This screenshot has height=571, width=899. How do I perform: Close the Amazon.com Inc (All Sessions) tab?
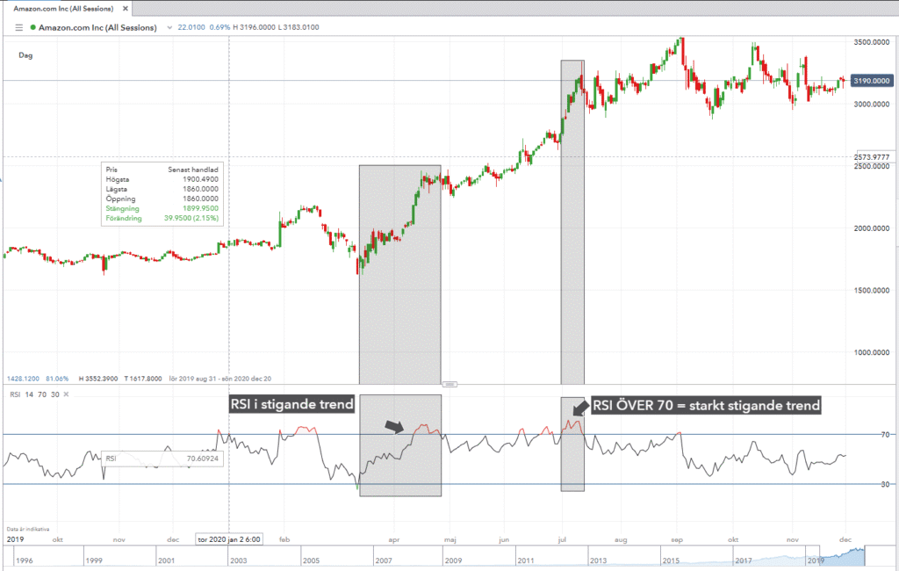click(x=124, y=8)
